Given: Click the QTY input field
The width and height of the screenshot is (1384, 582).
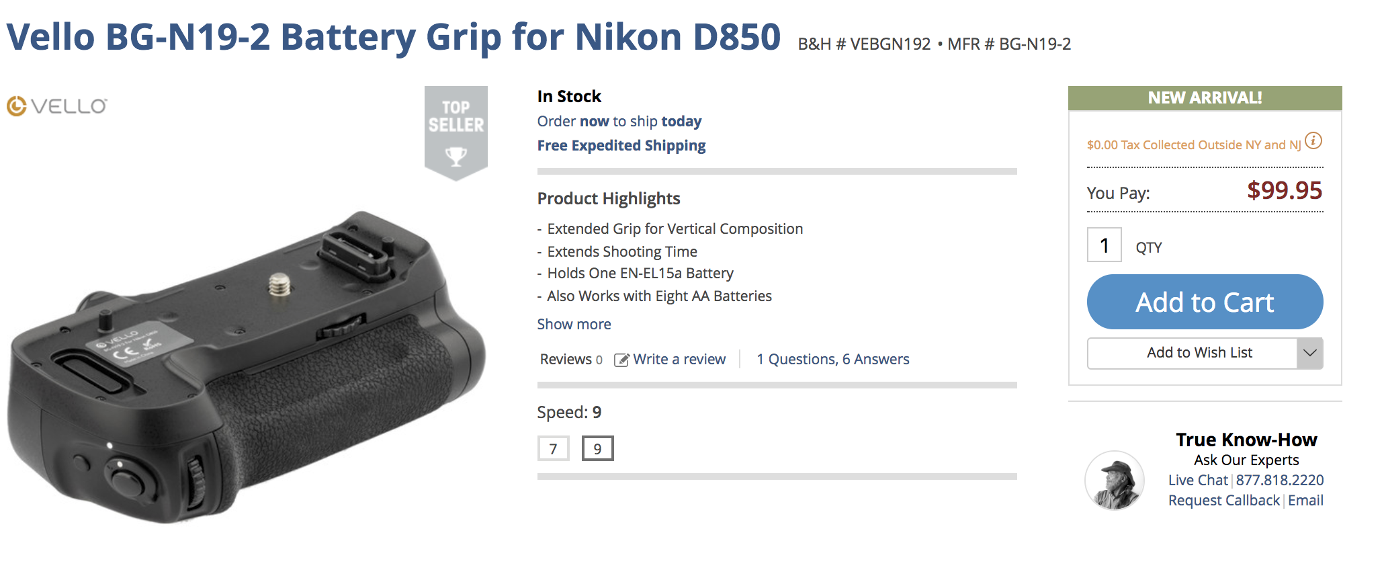Looking at the screenshot, I should [x=1105, y=245].
